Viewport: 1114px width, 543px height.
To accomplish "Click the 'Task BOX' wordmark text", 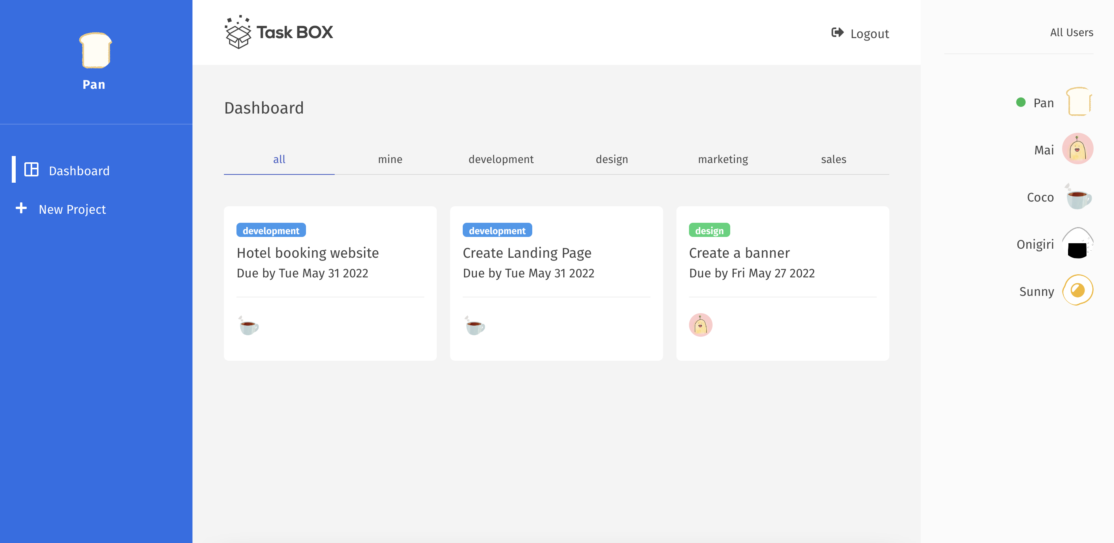I will tap(295, 32).
